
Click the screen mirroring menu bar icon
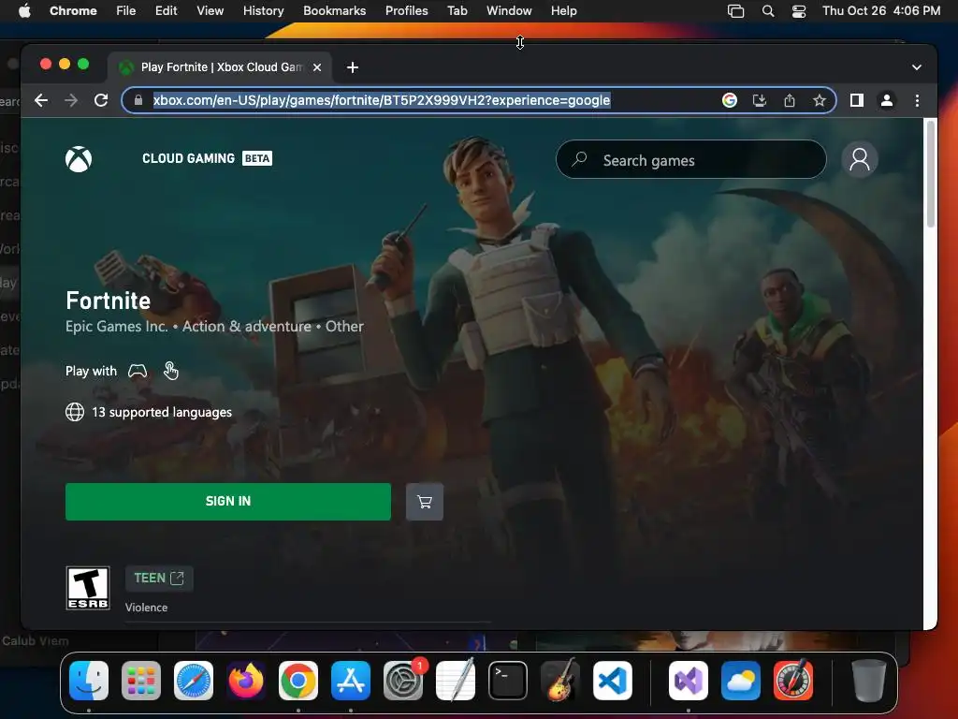(735, 11)
